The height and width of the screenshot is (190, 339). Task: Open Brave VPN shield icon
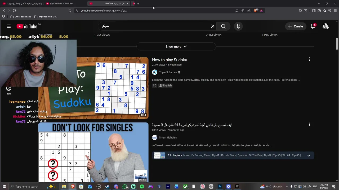click(x=330, y=11)
